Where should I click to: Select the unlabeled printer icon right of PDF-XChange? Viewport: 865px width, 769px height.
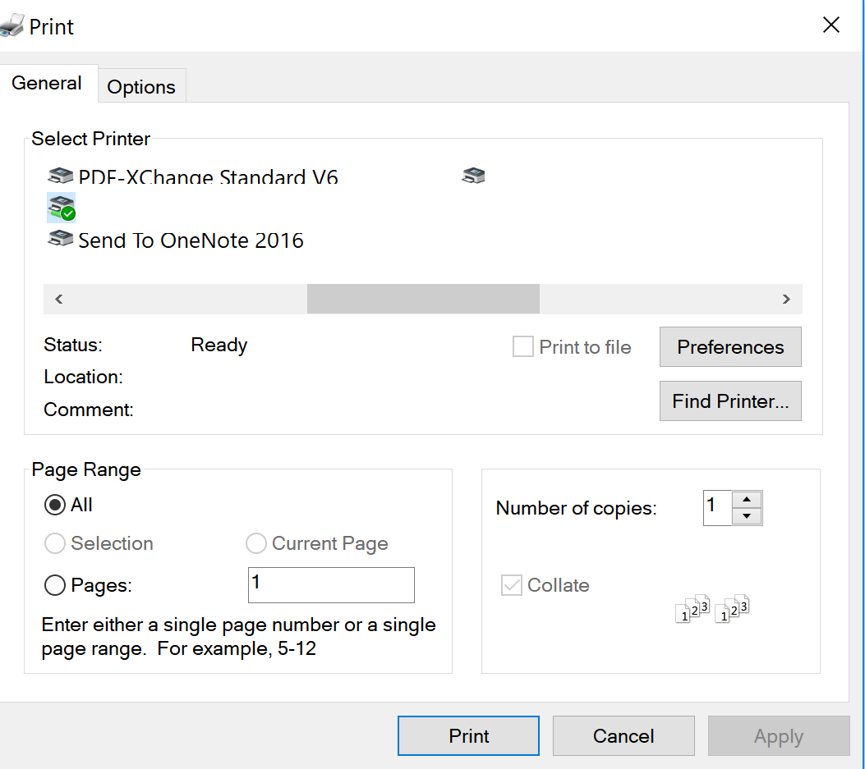[x=473, y=176]
